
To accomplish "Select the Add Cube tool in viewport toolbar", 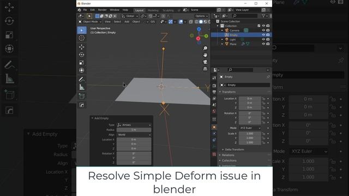I will 82,96.
